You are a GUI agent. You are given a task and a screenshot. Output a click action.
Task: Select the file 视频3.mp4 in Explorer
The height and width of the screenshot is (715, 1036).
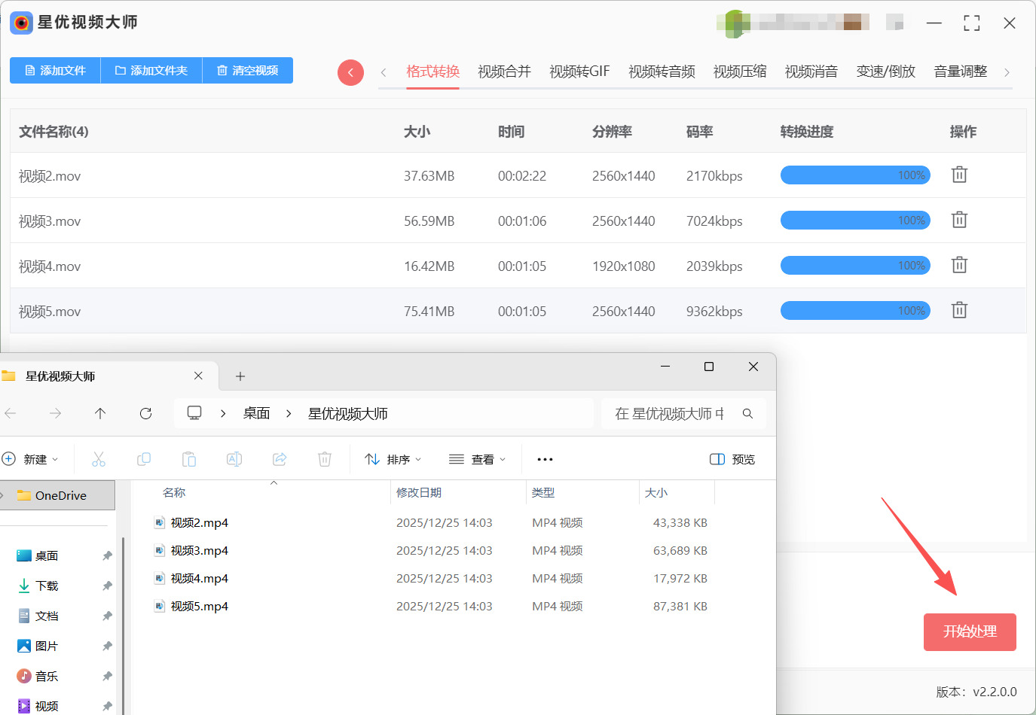[x=199, y=550]
